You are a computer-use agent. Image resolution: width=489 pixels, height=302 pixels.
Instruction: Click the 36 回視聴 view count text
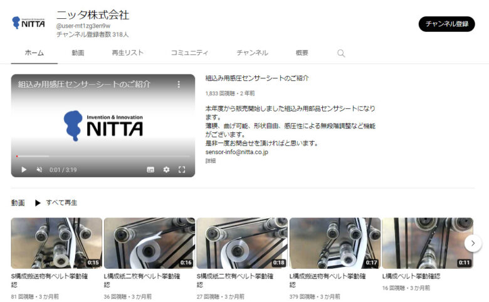point(115,297)
